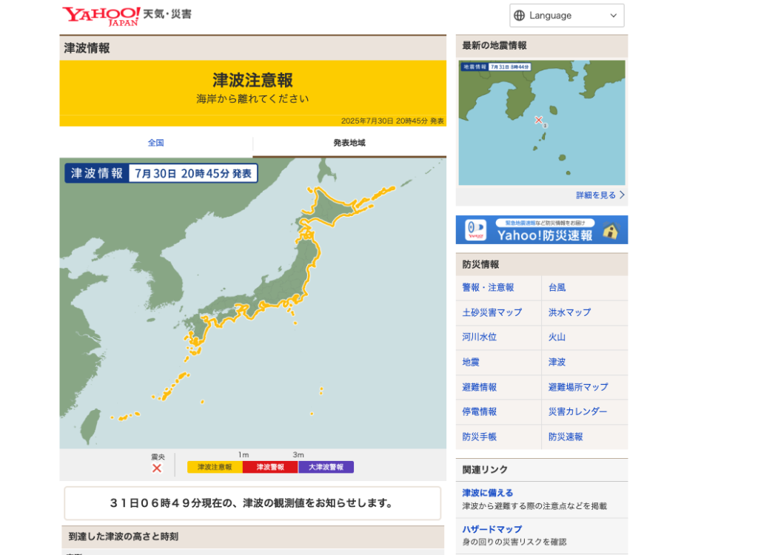View the 避難場所マップ link
Image resolution: width=758 pixels, height=555 pixels.
tap(577, 387)
